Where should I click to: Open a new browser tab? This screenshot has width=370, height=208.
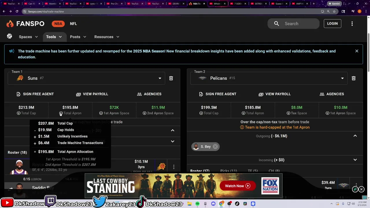coord(314,4)
